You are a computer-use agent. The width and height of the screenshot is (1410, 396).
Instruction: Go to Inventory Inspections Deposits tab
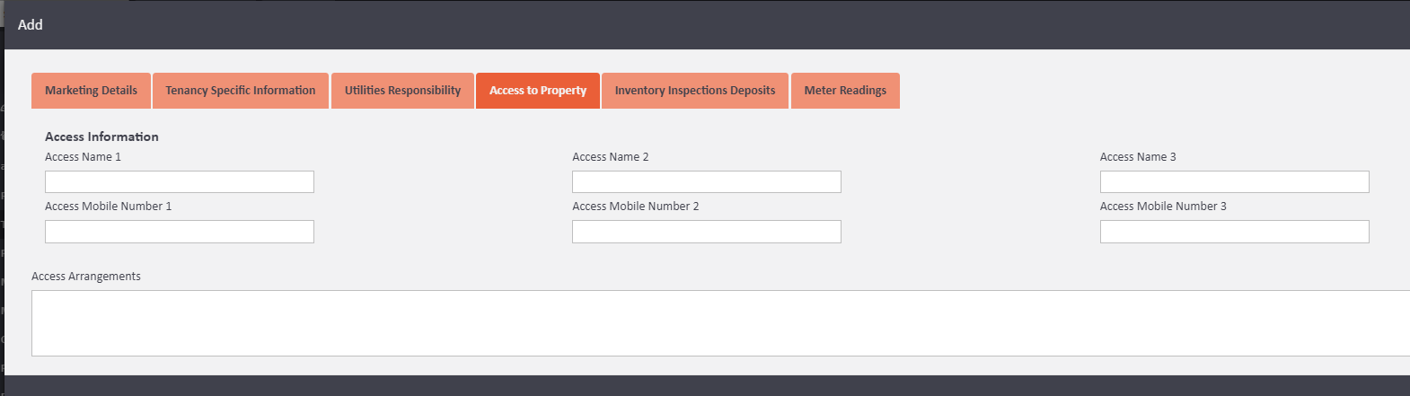(x=695, y=91)
